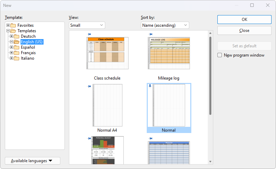Select the Español language folder
The width and height of the screenshot is (276, 169).
click(28, 47)
